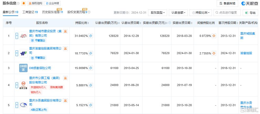The height and width of the screenshot is (114, 260).
Task: Expand row 1 重庆市城市建设投资 plus button
Action: [17, 36]
